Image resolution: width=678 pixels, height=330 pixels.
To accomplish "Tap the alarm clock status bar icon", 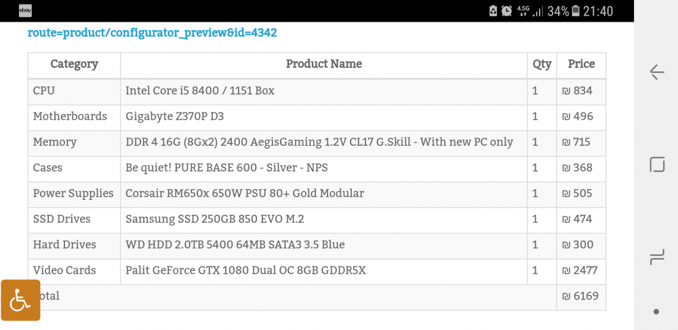I will click(506, 11).
